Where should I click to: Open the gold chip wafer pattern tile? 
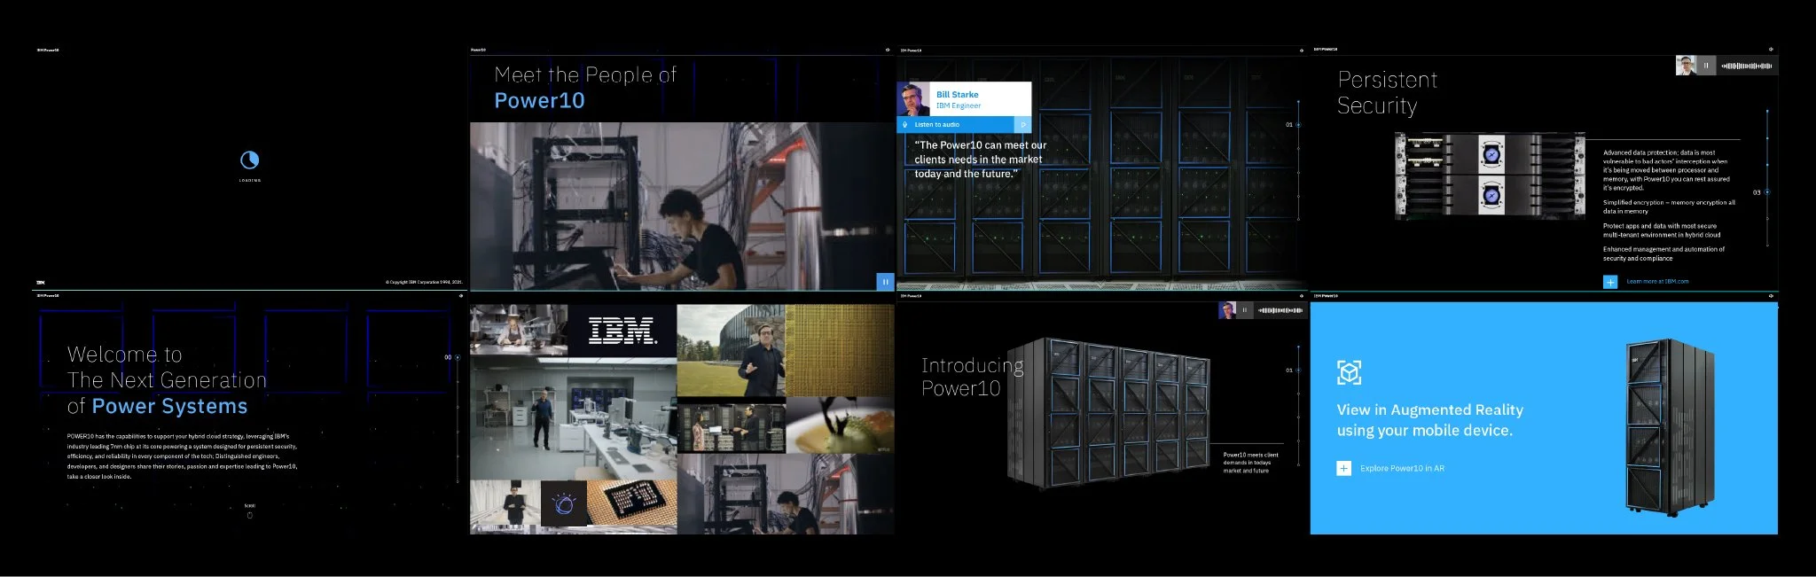tap(840, 350)
